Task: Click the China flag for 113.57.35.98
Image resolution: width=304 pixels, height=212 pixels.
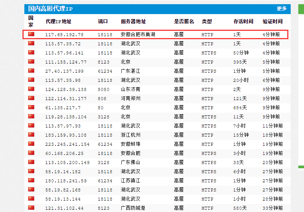Action: pyautogui.click(x=31, y=80)
